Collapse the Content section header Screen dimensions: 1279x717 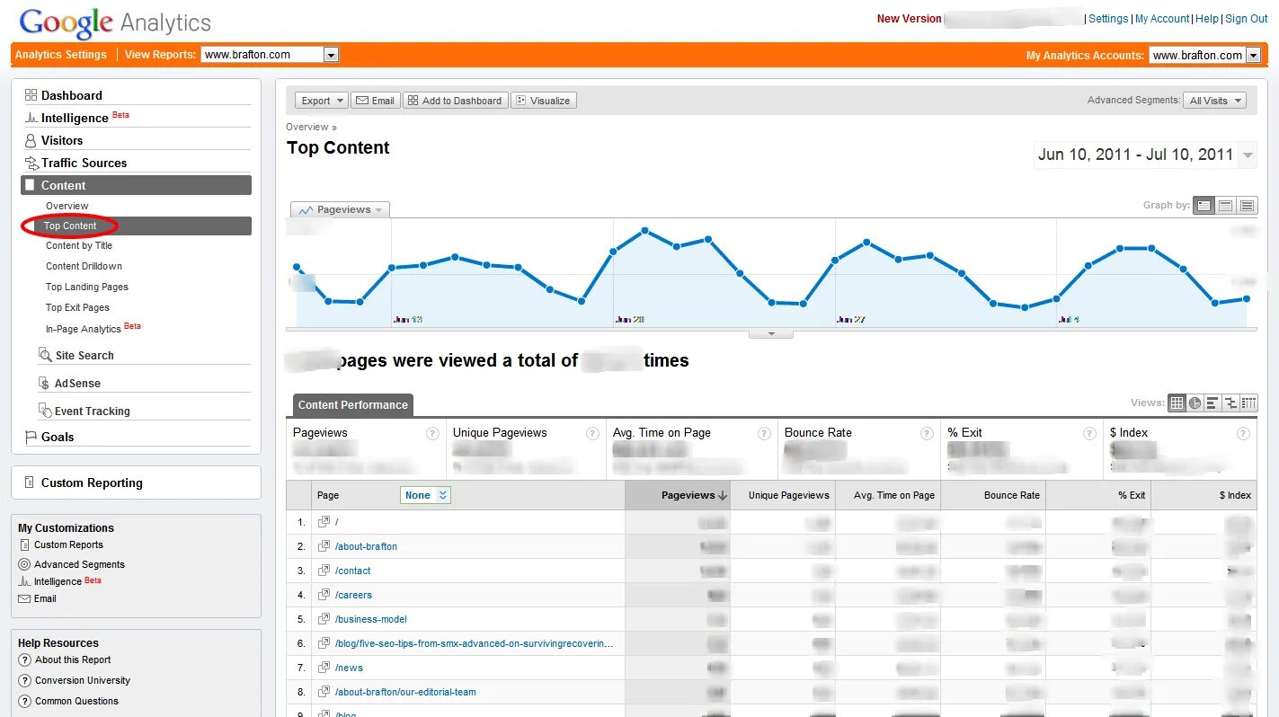[136, 185]
